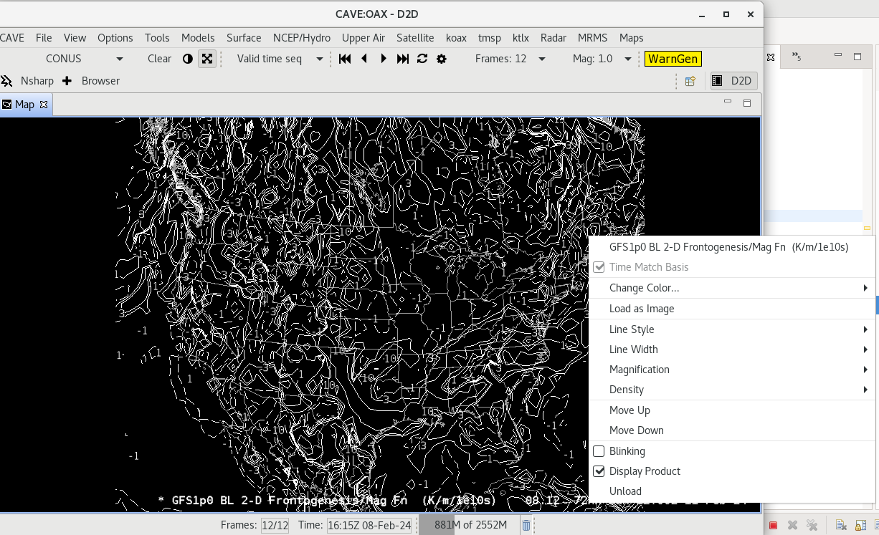The height and width of the screenshot is (535, 879).
Task: Jump to the last frame
Action: 403,59
